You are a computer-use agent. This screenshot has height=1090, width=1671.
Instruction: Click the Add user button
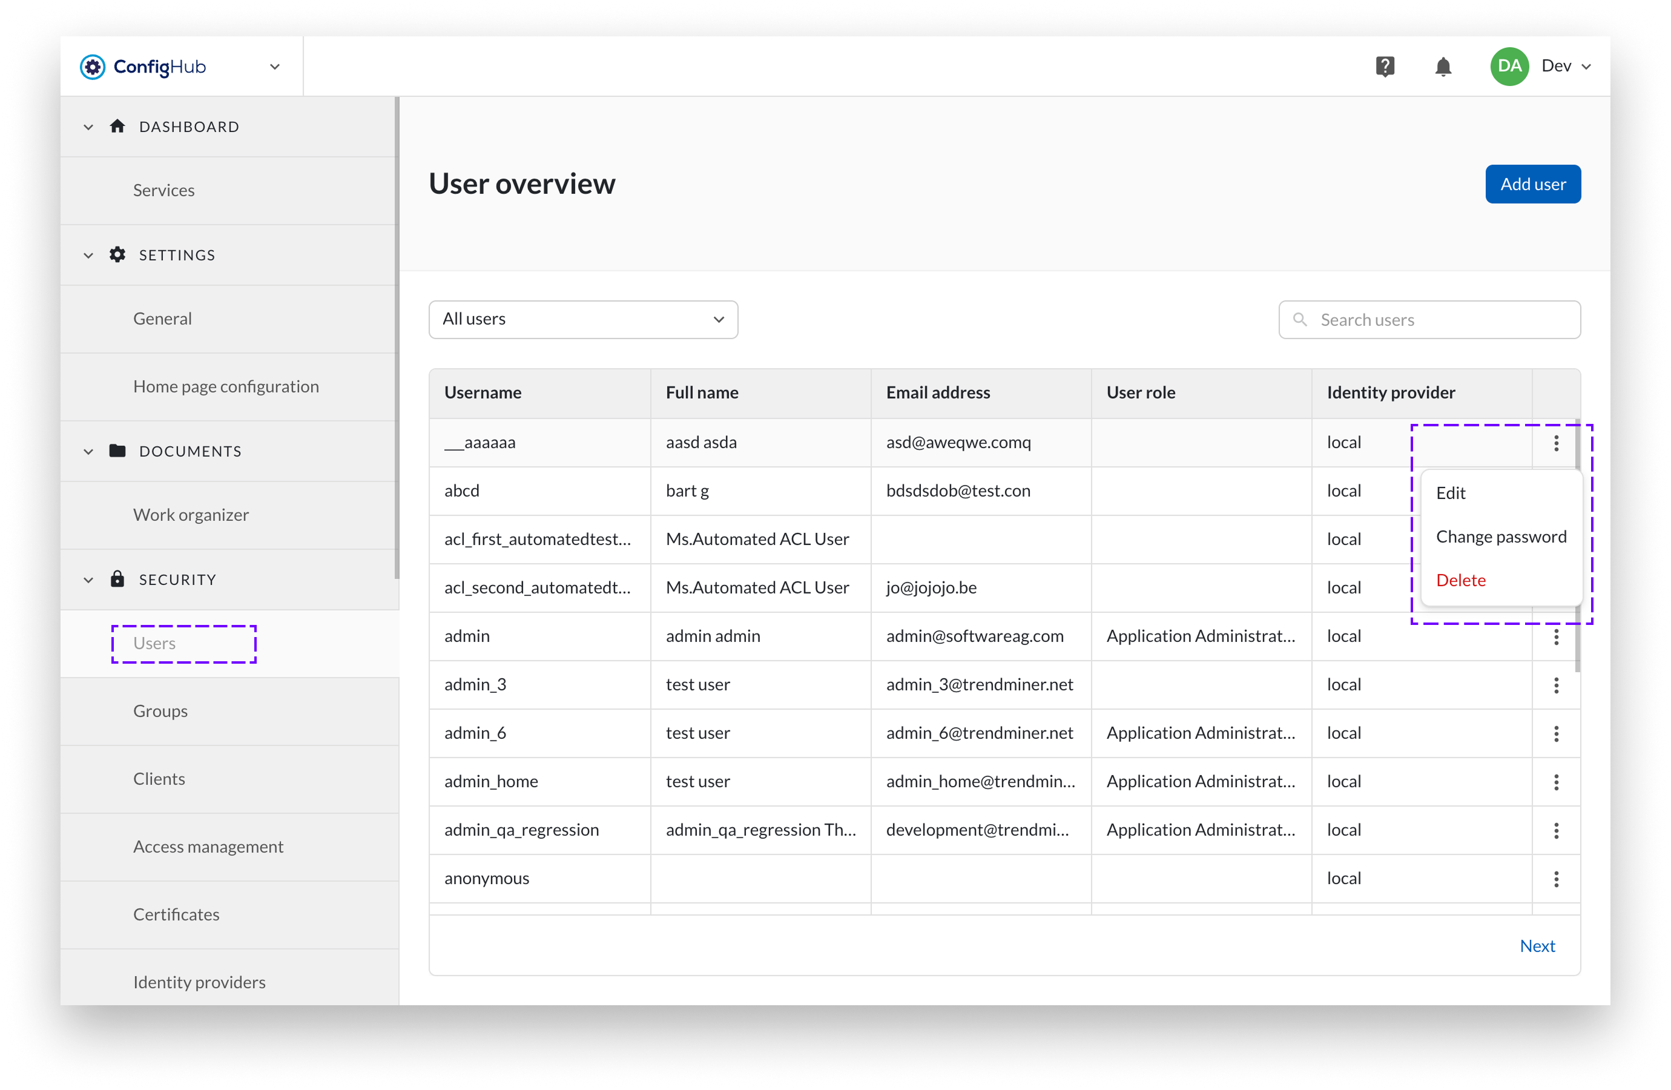tap(1533, 184)
